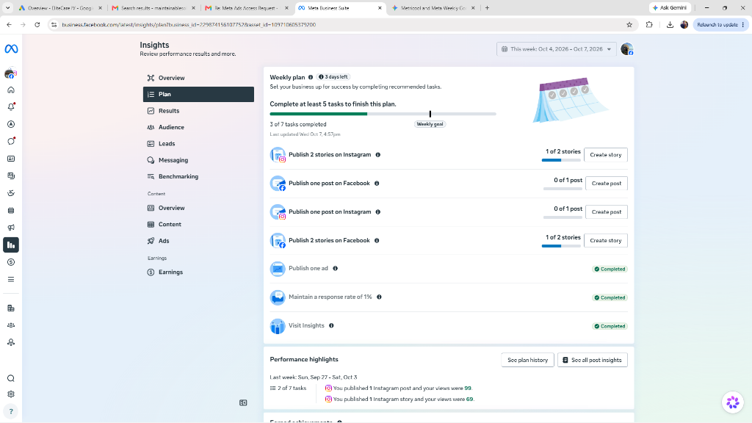Bookmark this page with the star icon
Viewport: 752px width, 423px height.
click(629, 24)
